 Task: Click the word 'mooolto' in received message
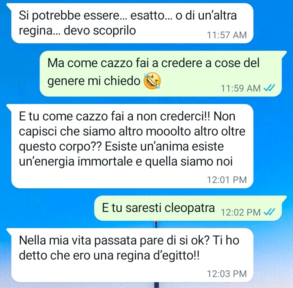click(x=168, y=131)
